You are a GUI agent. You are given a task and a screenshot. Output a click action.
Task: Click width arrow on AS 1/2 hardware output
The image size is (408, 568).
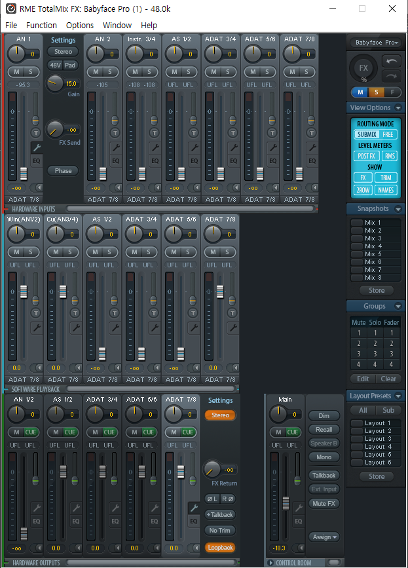(x=76, y=548)
